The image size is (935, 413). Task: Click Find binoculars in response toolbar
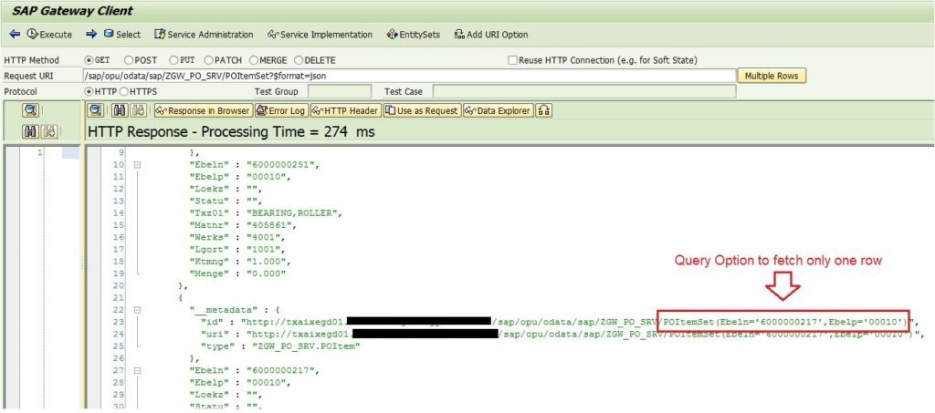120,110
